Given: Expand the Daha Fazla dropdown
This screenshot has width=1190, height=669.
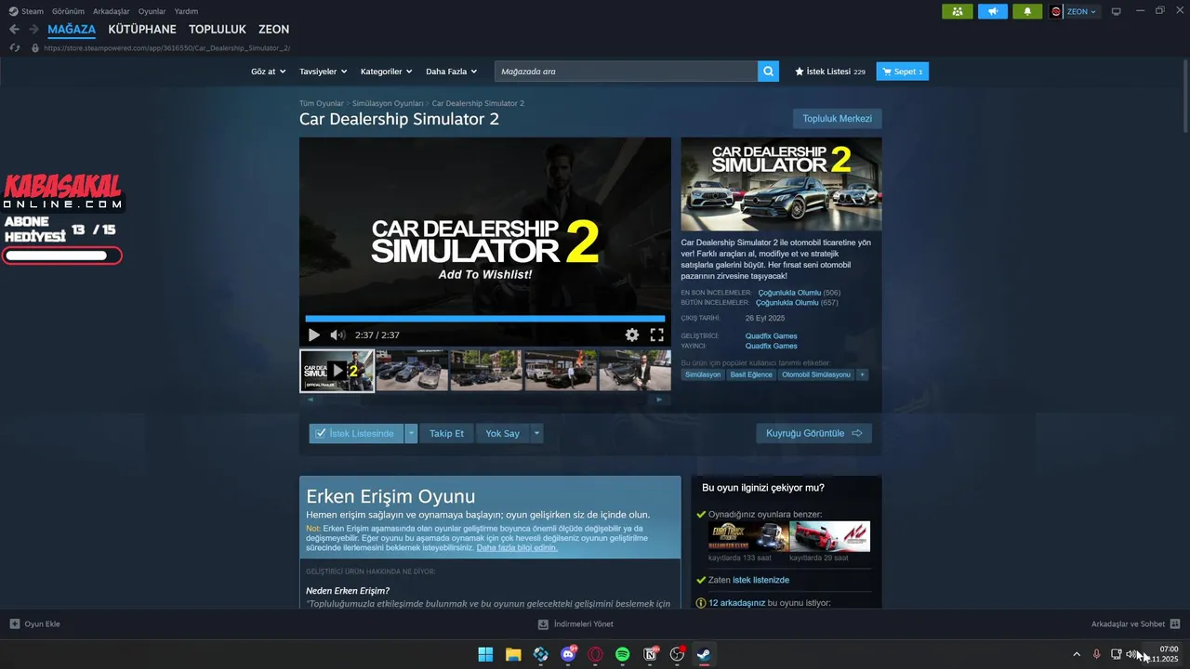Looking at the screenshot, I should tap(451, 72).
